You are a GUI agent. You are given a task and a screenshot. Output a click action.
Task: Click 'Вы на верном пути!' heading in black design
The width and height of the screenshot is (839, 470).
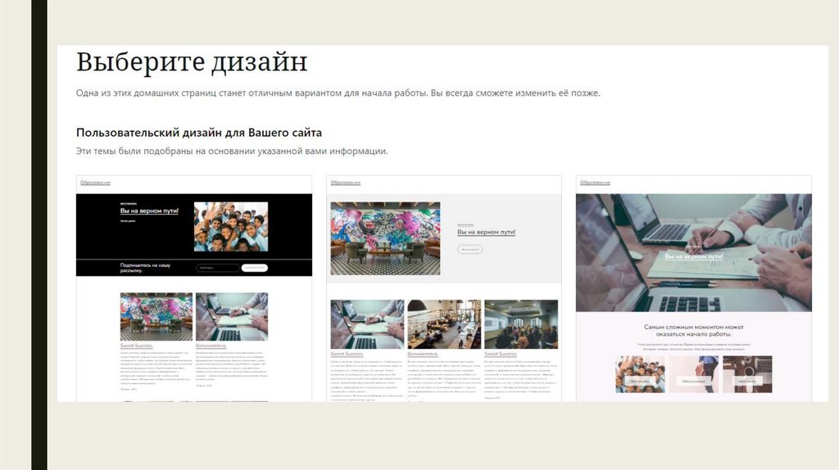coord(149,210)
